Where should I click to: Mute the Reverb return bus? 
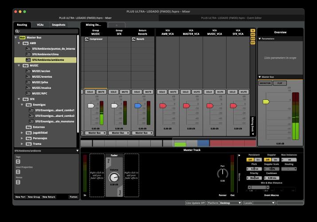(x=148, y=92)
